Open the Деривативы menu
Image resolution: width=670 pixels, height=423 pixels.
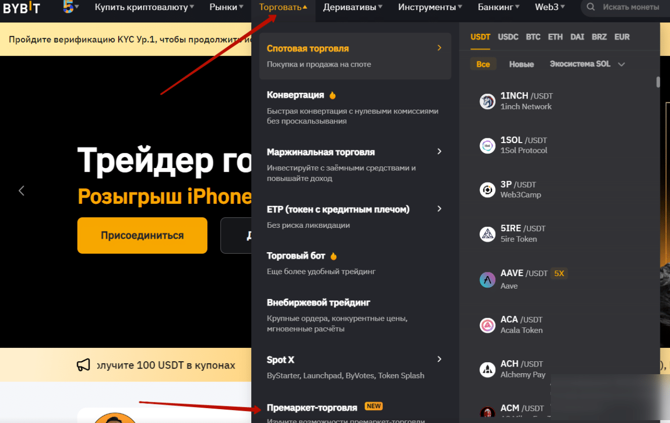pyautogui.click(x=353, y=7)
